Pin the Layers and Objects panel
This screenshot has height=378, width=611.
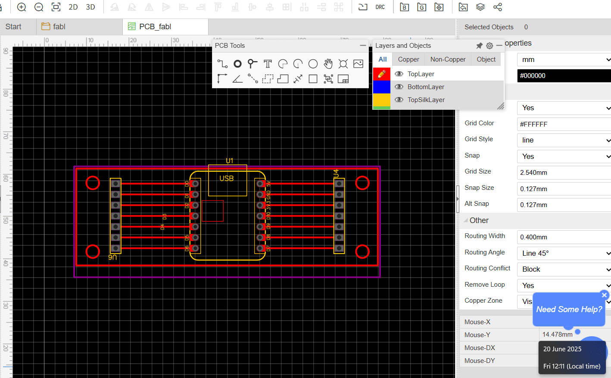pyautogui.click(x=479, y=46)
